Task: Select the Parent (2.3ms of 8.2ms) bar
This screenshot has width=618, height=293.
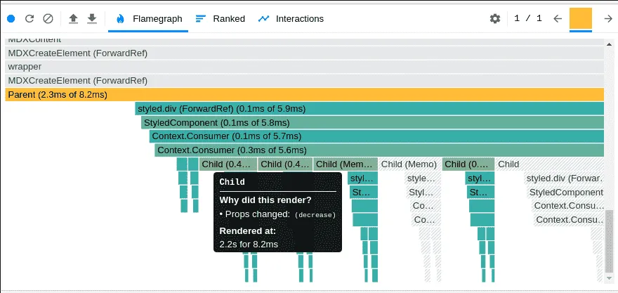Action: 305,95
